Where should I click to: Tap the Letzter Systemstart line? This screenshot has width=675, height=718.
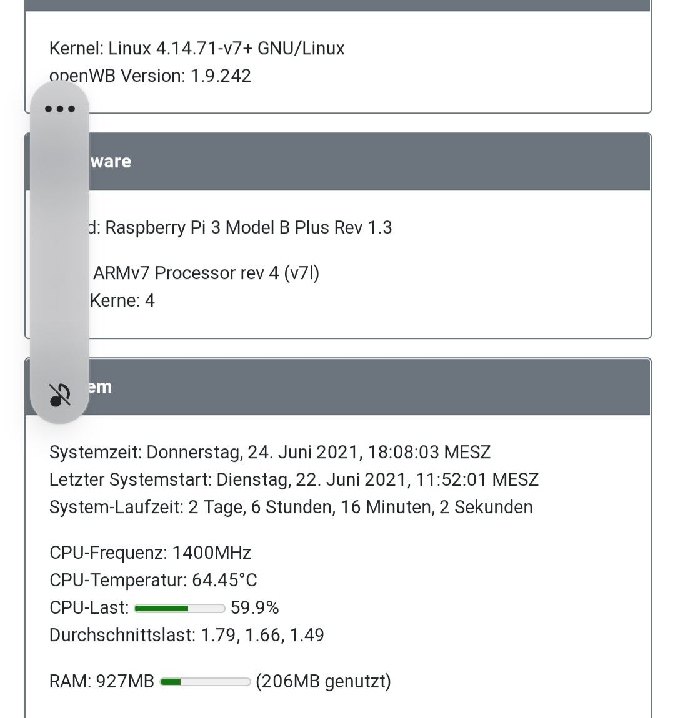pos(294,480)
